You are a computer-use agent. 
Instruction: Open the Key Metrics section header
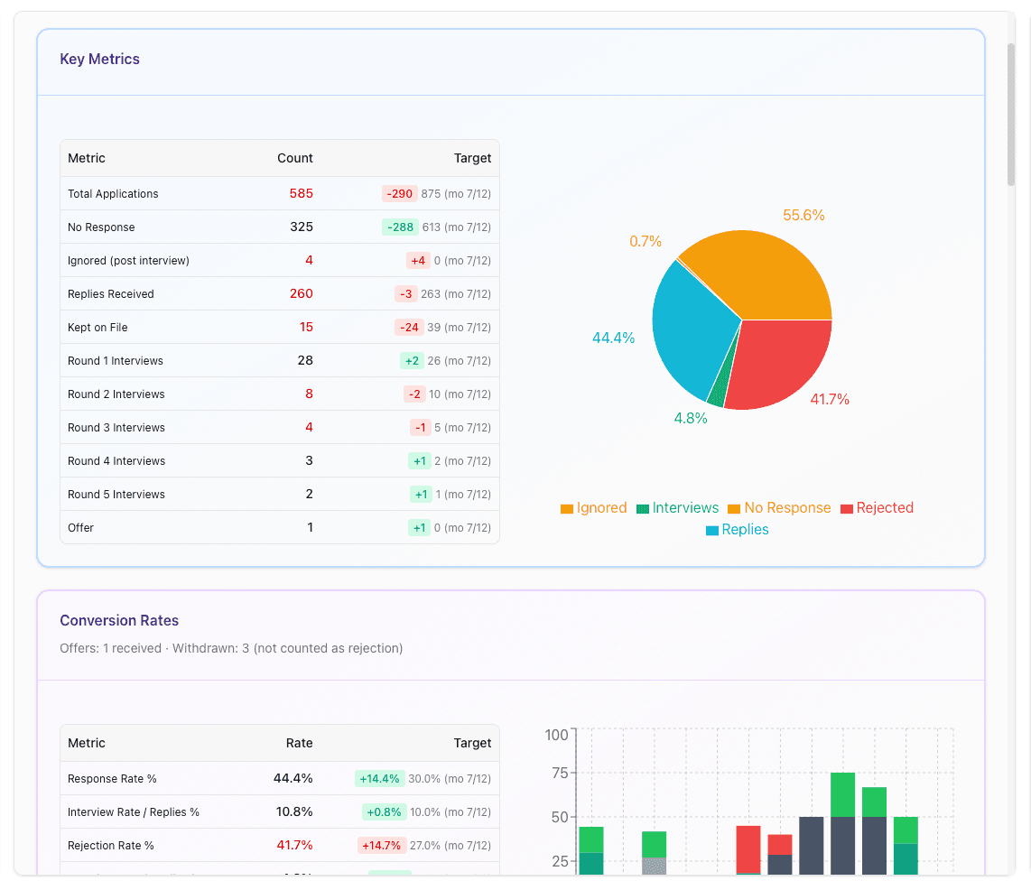tap(99, 59)
